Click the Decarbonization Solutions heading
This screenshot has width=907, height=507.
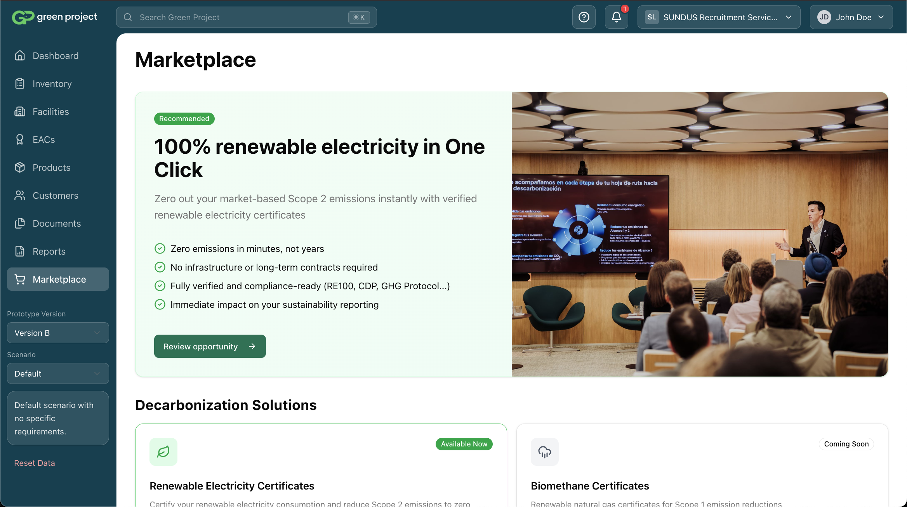226,405
